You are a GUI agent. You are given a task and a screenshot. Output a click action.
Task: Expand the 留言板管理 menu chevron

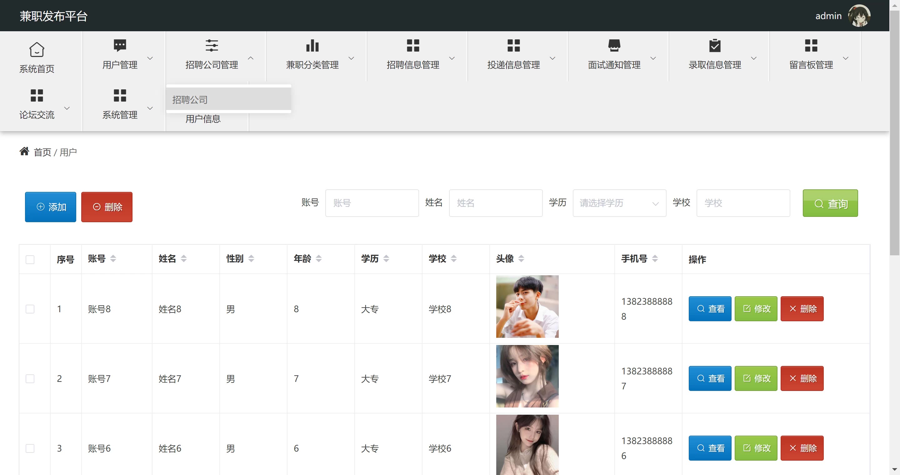tap(846, 58)
